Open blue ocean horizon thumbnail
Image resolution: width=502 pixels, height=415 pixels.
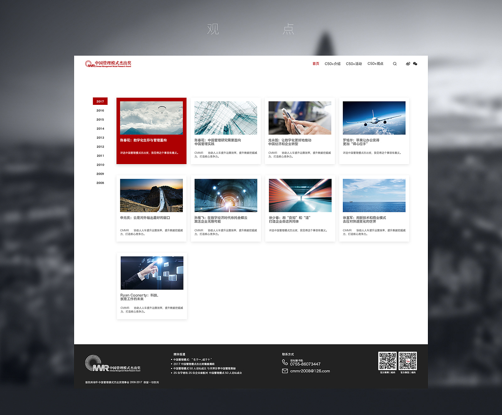click(374, 196)
